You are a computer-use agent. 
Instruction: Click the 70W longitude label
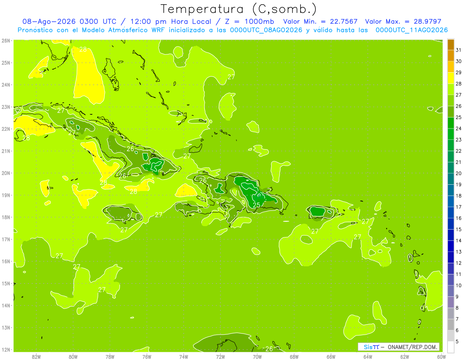[257, 357]
